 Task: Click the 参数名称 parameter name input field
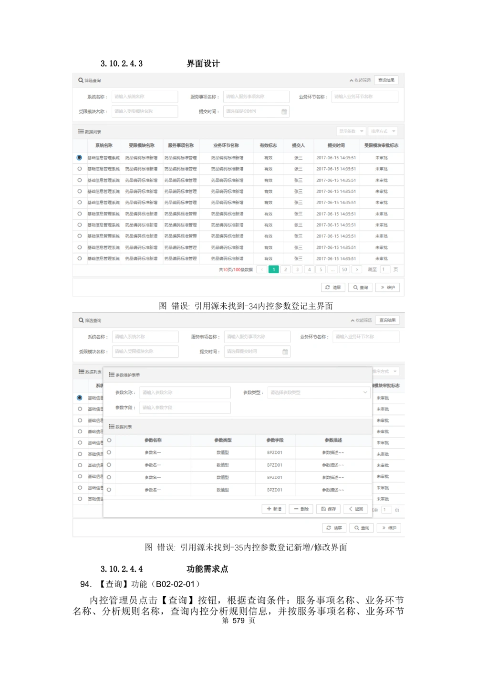(x=185, y=393)
